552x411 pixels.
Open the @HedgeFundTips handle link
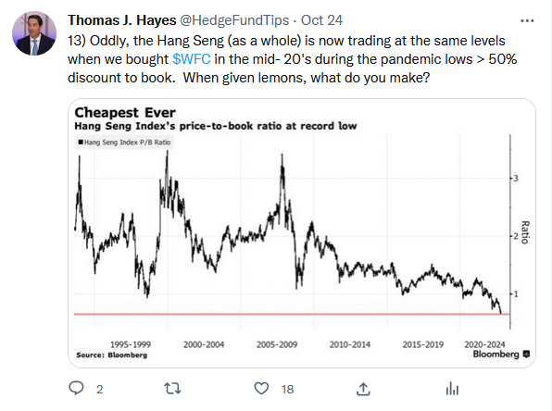click(234, 20)
